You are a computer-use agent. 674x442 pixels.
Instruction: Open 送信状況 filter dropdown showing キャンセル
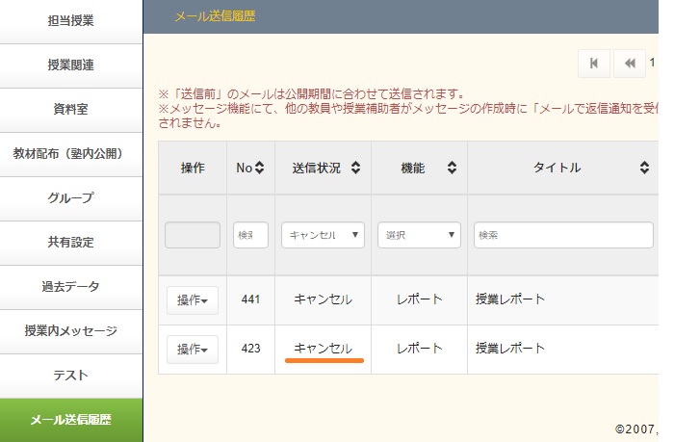click(x=323, y=235)
